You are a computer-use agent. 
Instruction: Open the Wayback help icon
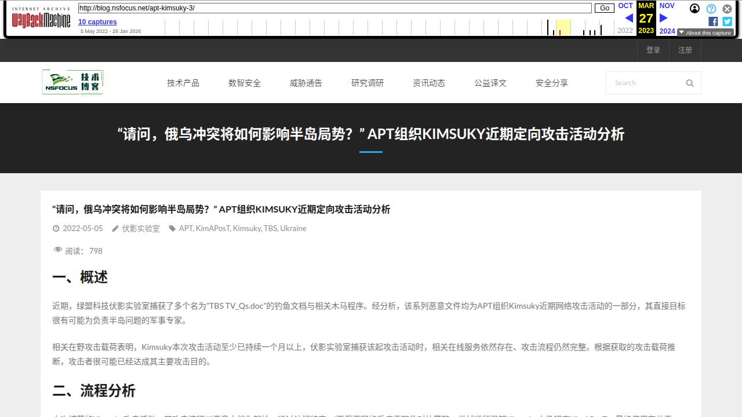pyautogui.click(x=711, y=9)
